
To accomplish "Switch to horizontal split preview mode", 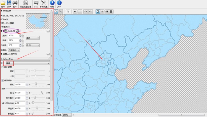I will coord(111,11).
